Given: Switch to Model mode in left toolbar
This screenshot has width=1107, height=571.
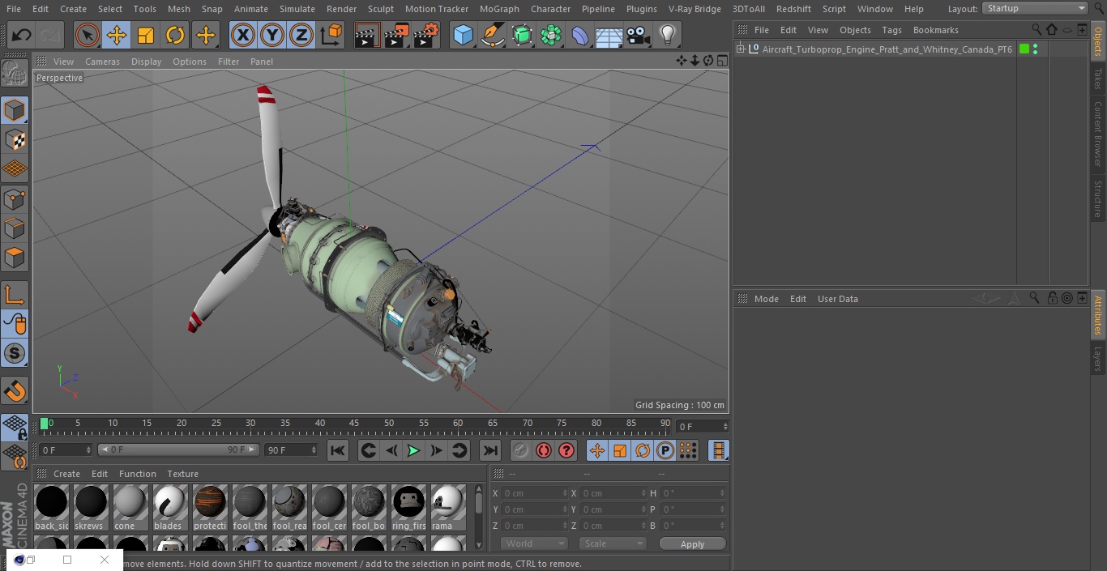Looking at the screenshot, I should click(x=15, y=110).
